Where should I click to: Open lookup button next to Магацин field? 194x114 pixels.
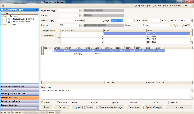(81, 15)
